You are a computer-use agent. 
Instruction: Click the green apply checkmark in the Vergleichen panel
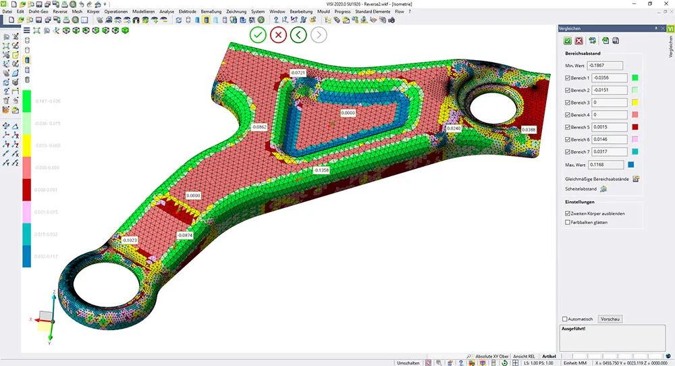point(568,41)
